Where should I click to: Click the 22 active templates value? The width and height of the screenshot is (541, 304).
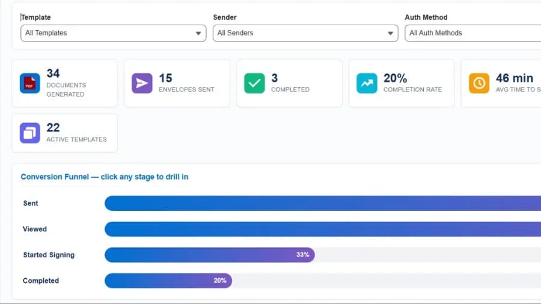point(53,128)
